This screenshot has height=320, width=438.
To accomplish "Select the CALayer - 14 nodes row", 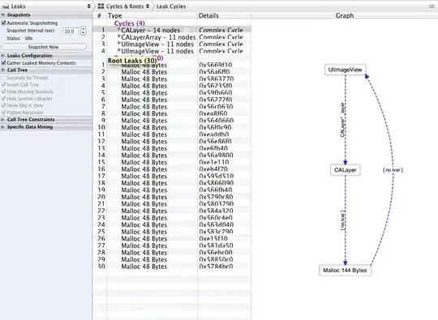I will [x=172, y=30].
